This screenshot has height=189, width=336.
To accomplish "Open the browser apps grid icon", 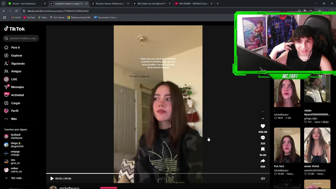I will pos(4,18).
